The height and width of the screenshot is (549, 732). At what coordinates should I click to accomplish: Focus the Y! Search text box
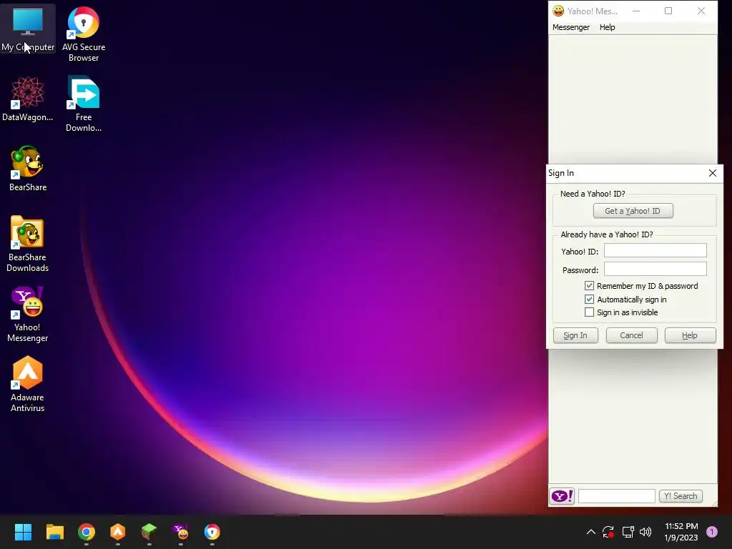[616, 496]
